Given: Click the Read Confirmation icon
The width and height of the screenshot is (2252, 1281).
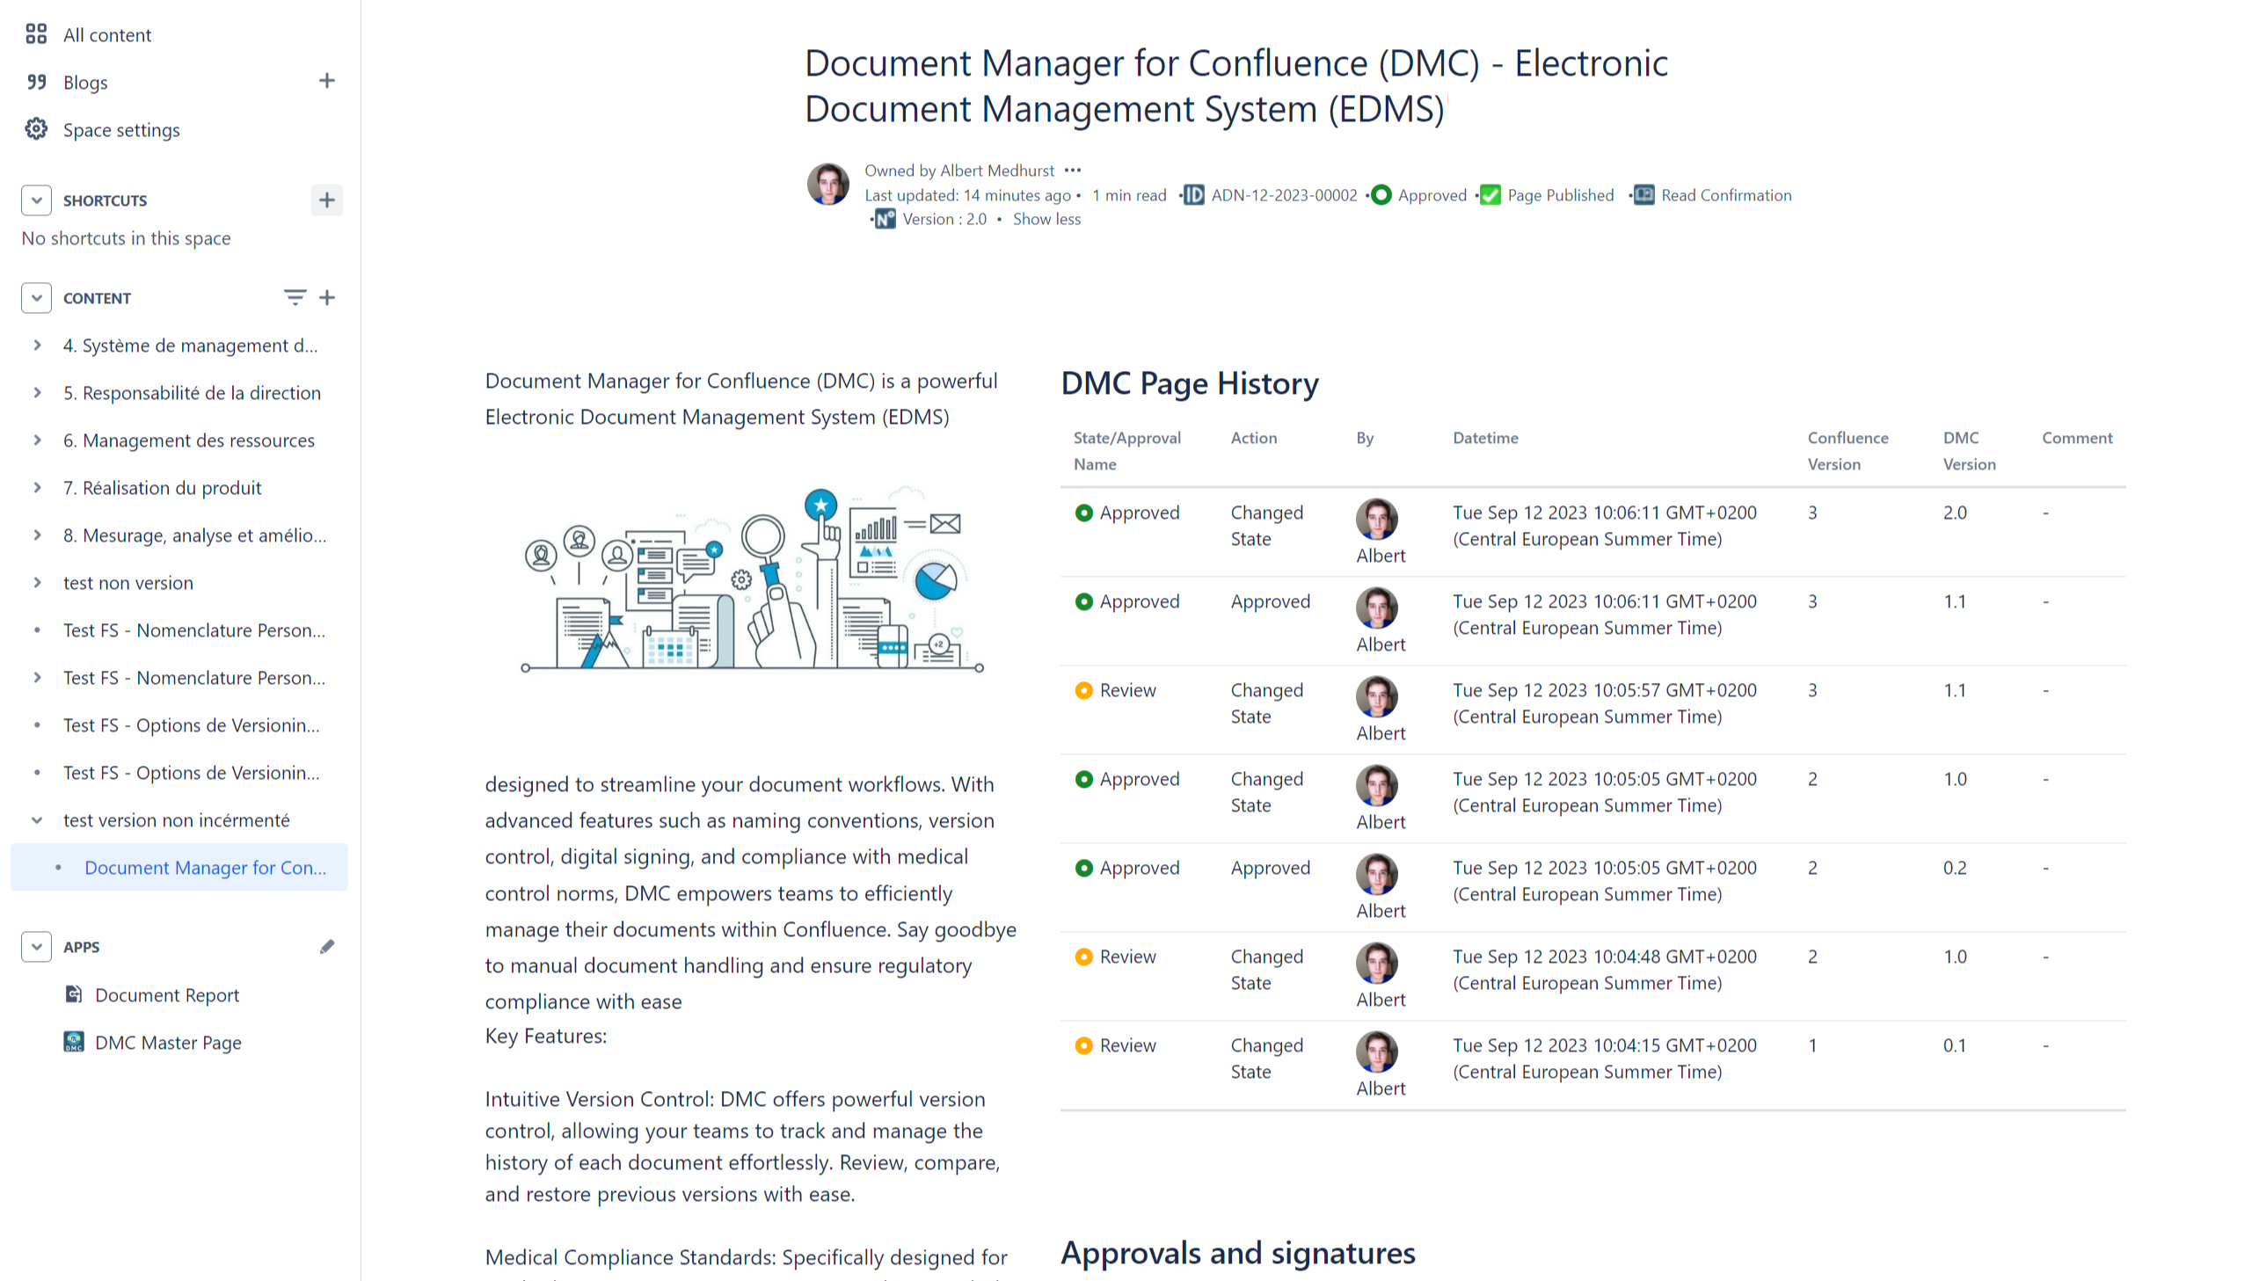Looking at the screenshot, I should click(1643, 195).
